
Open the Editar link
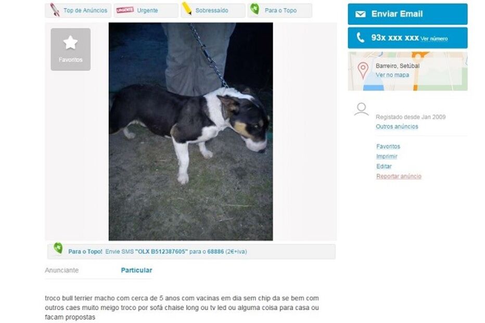point(384,166)
